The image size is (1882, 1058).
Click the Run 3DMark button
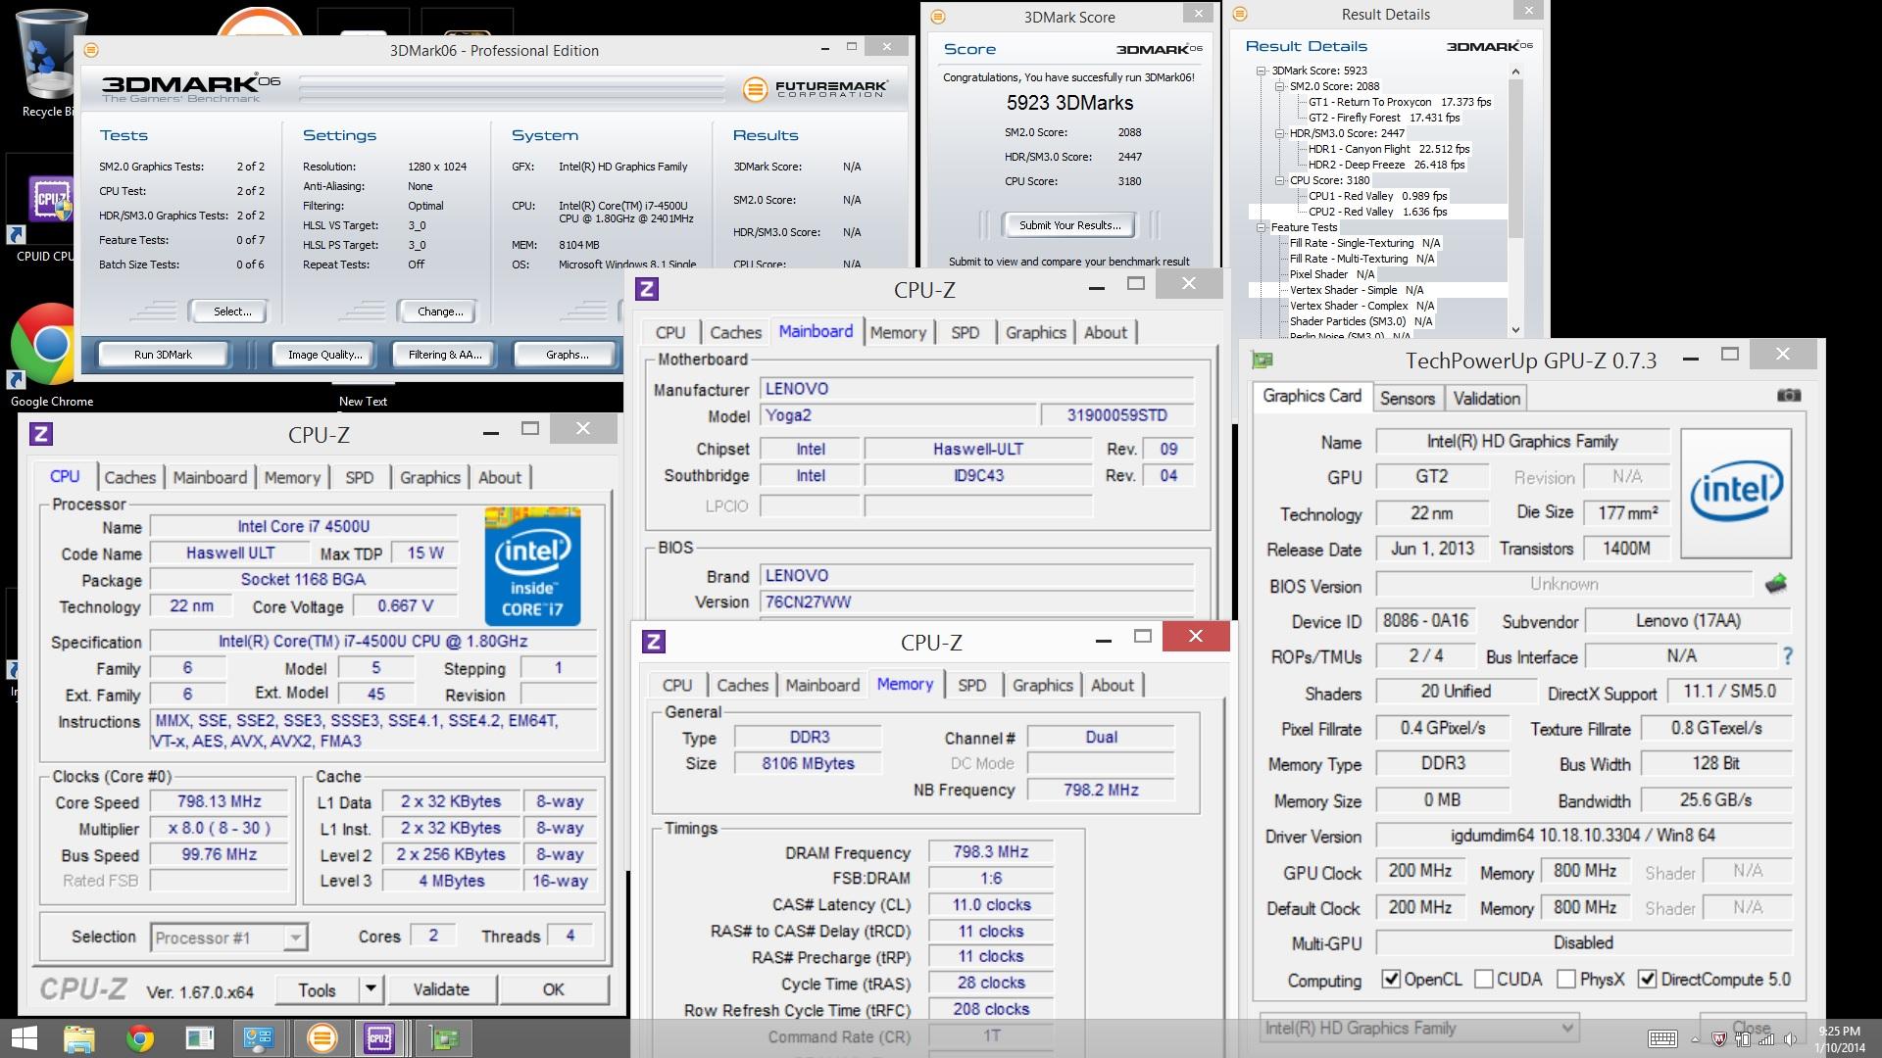tap(163, 355)
